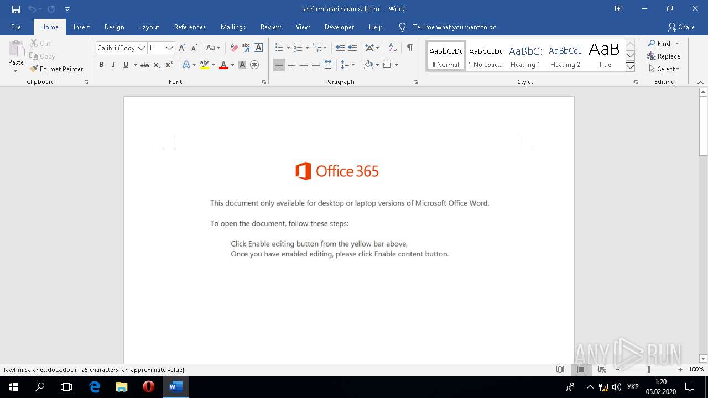708x398 pixels.
Task: Apply red font color
Action: (223, 65)
